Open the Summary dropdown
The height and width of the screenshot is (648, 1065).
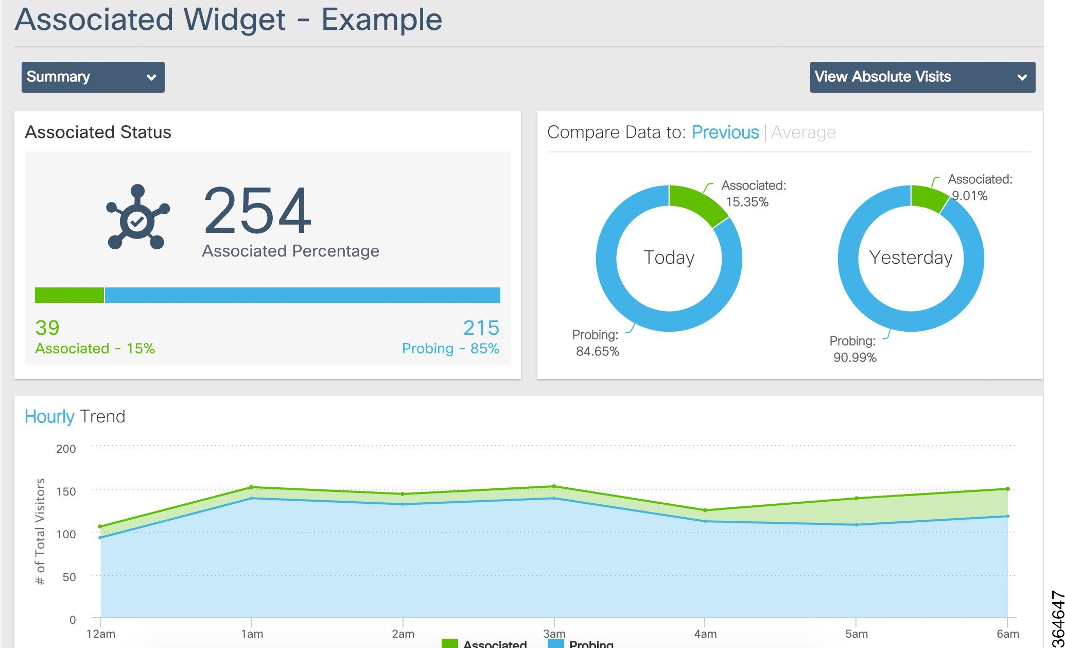(x=93, y=77)
